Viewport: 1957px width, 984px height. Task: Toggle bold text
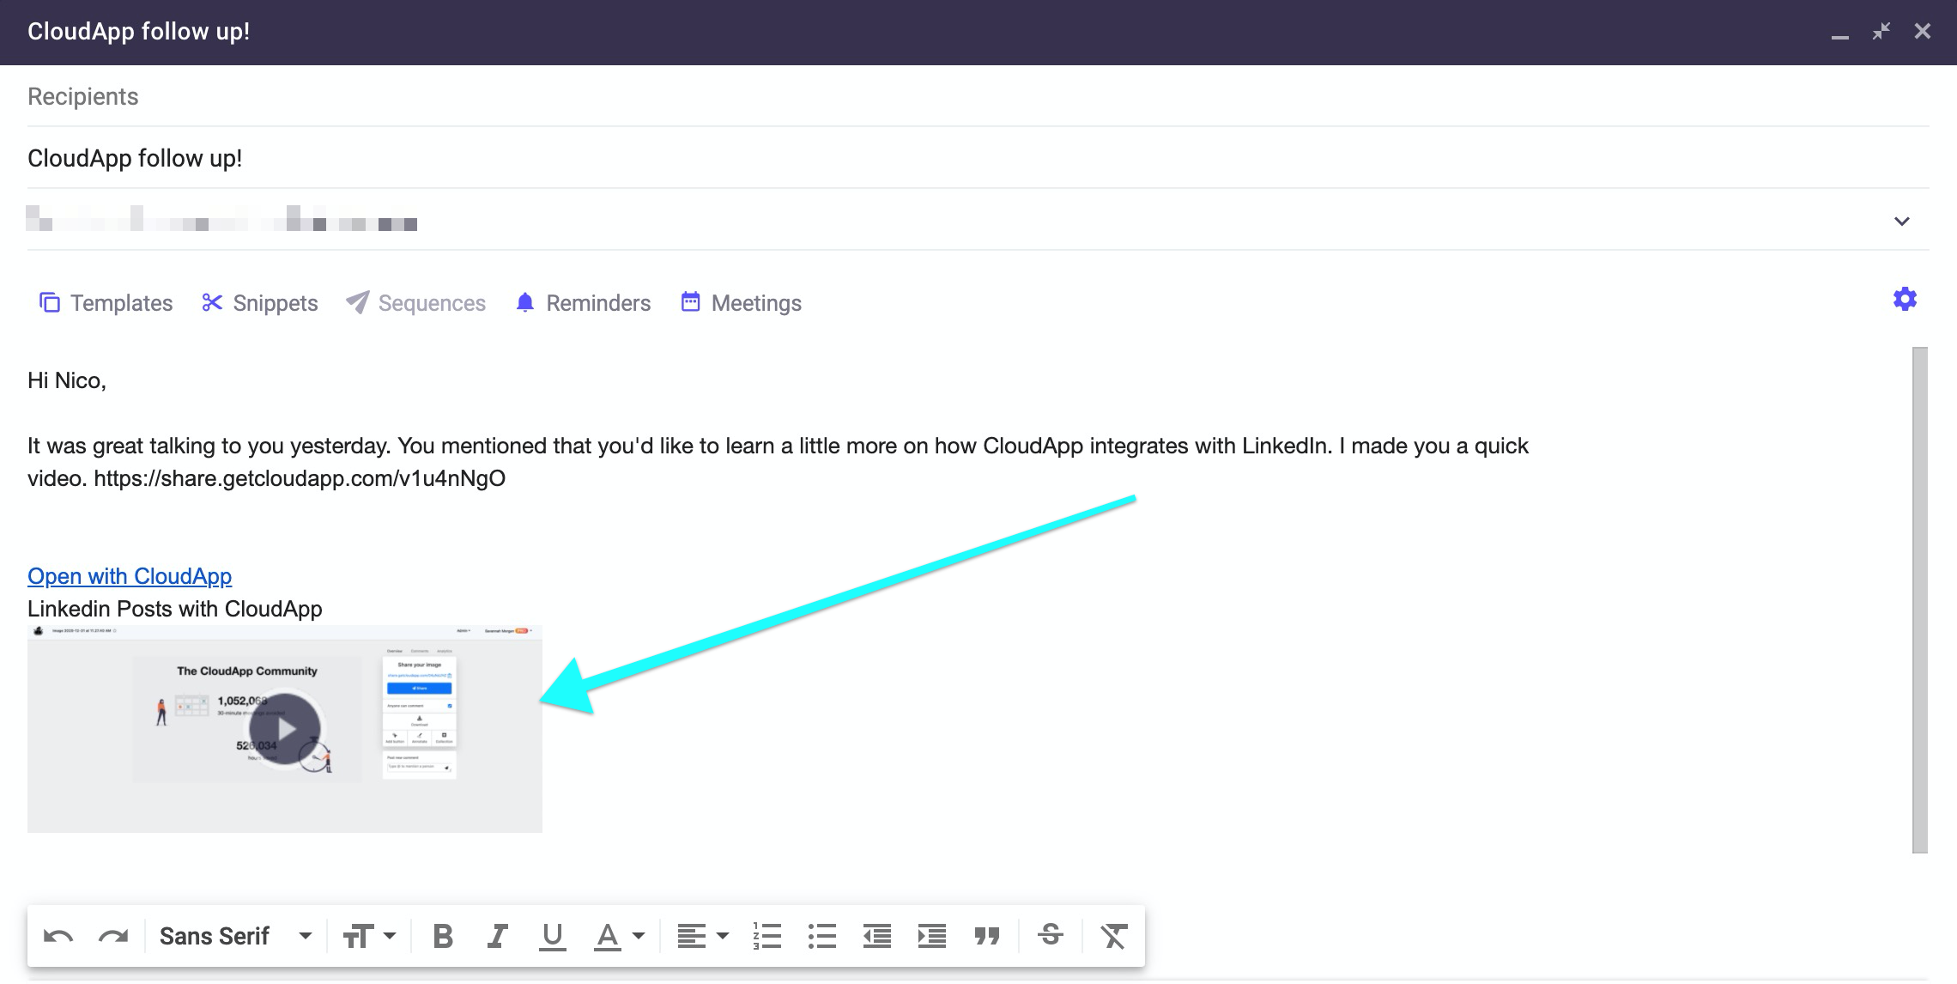coord(443,936)
